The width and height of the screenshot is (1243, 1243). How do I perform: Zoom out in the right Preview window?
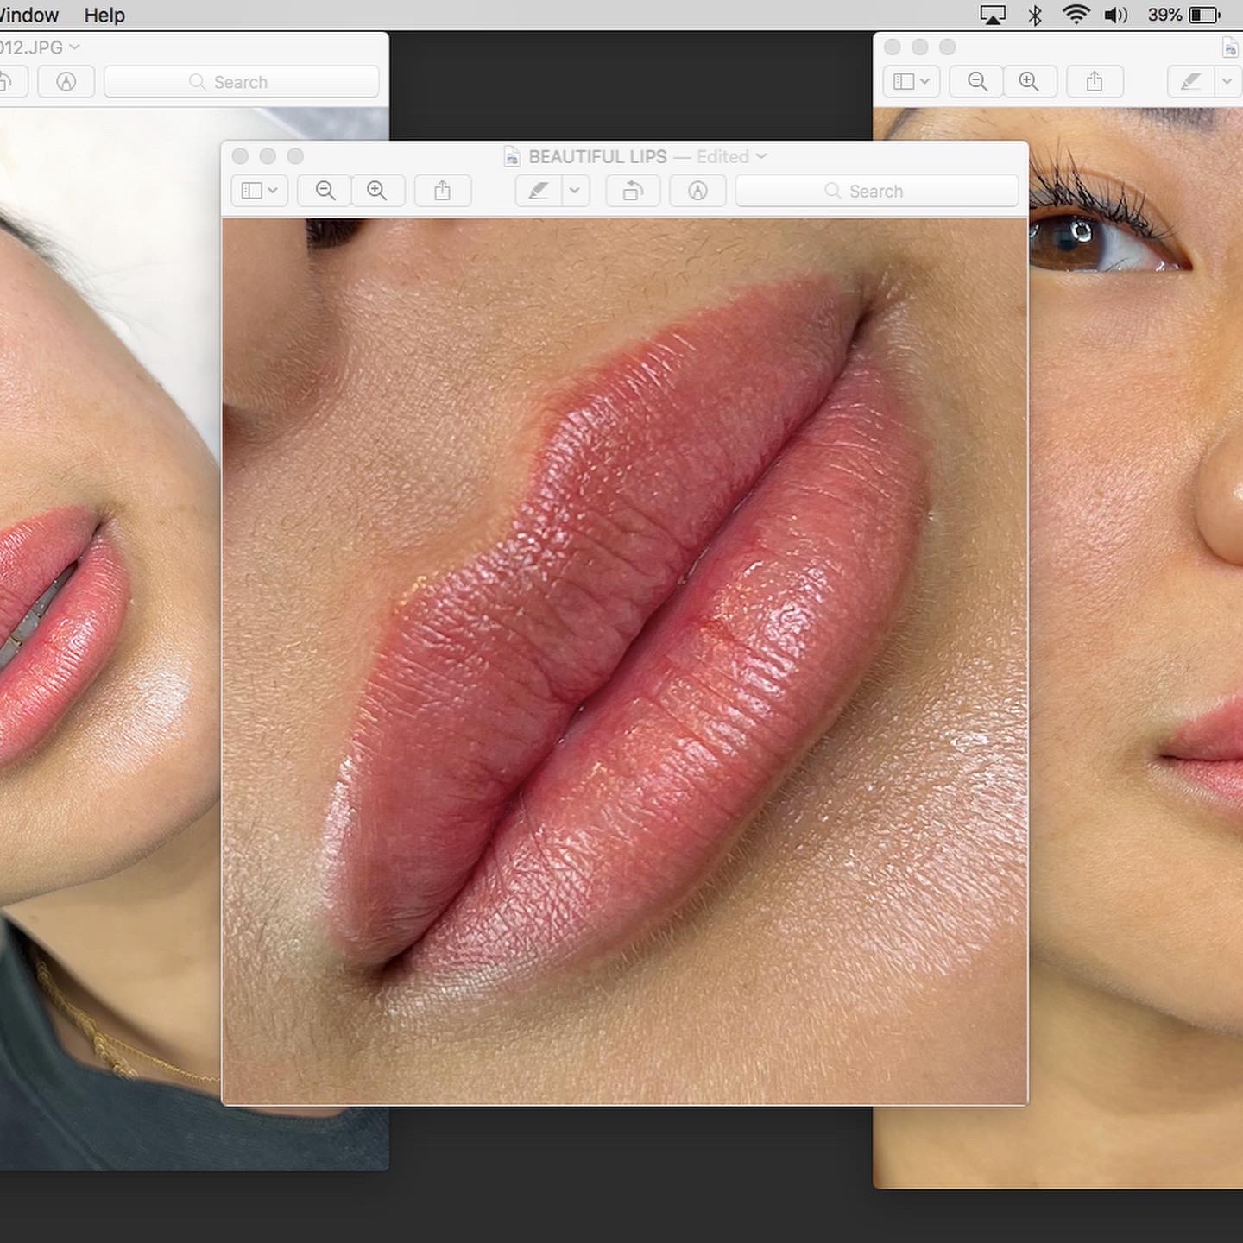[x=976, y=82]
